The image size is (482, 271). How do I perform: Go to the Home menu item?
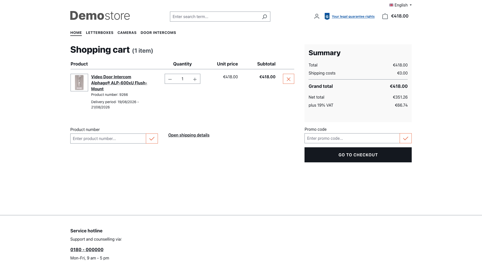(76, 33)
